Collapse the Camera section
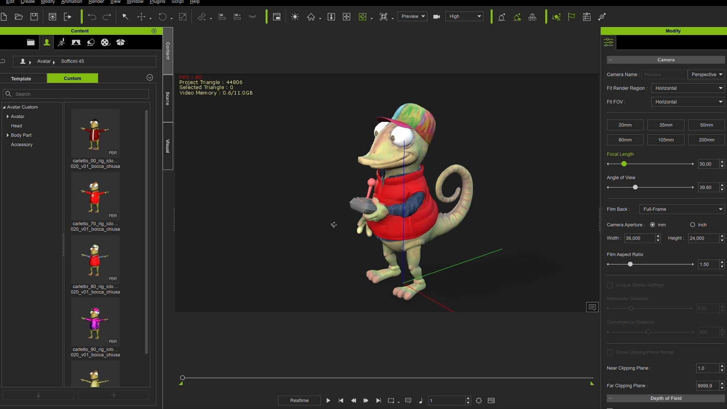This screenshot has width=727, height=409. click(x=610, y=60)
